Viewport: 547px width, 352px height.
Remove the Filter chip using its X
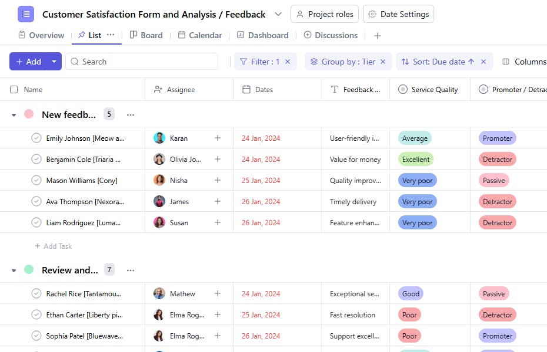(x=288, y=62)
